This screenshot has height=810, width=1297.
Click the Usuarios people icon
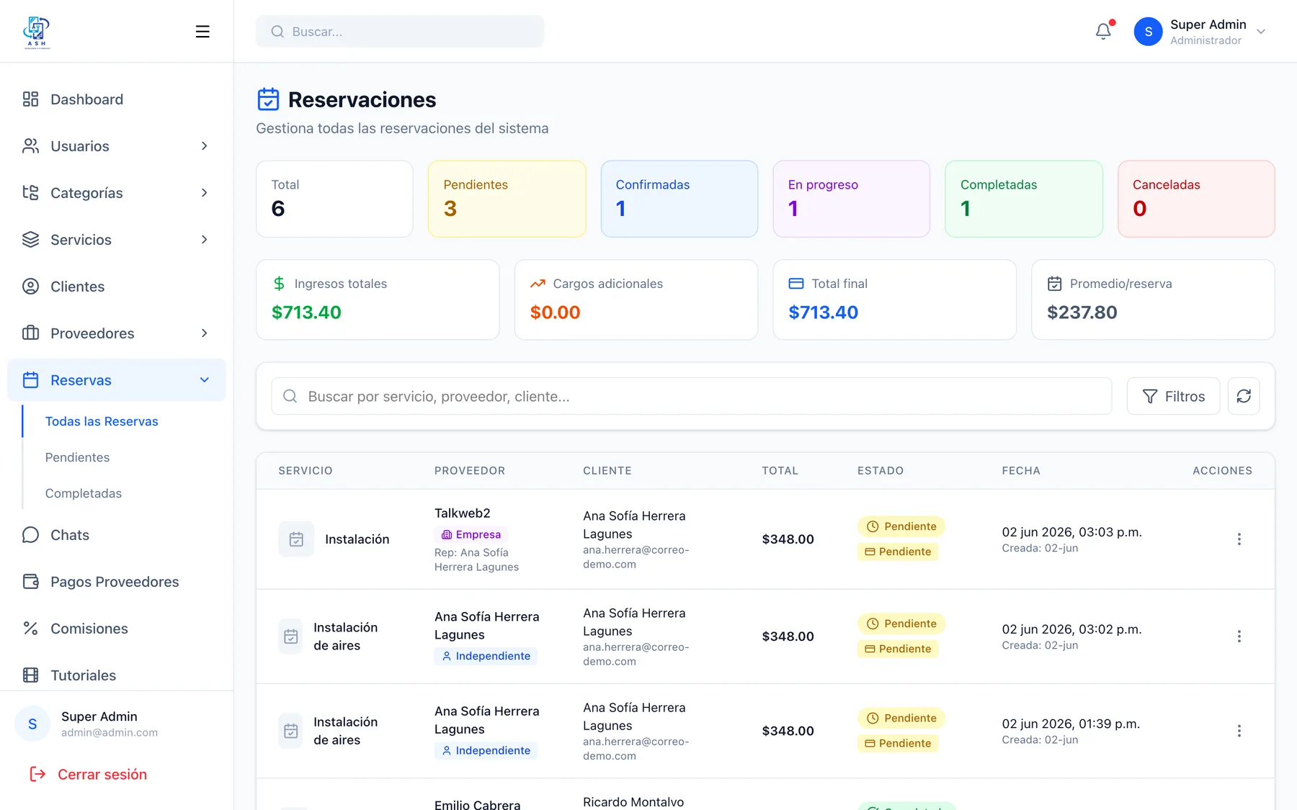(30, 146)
